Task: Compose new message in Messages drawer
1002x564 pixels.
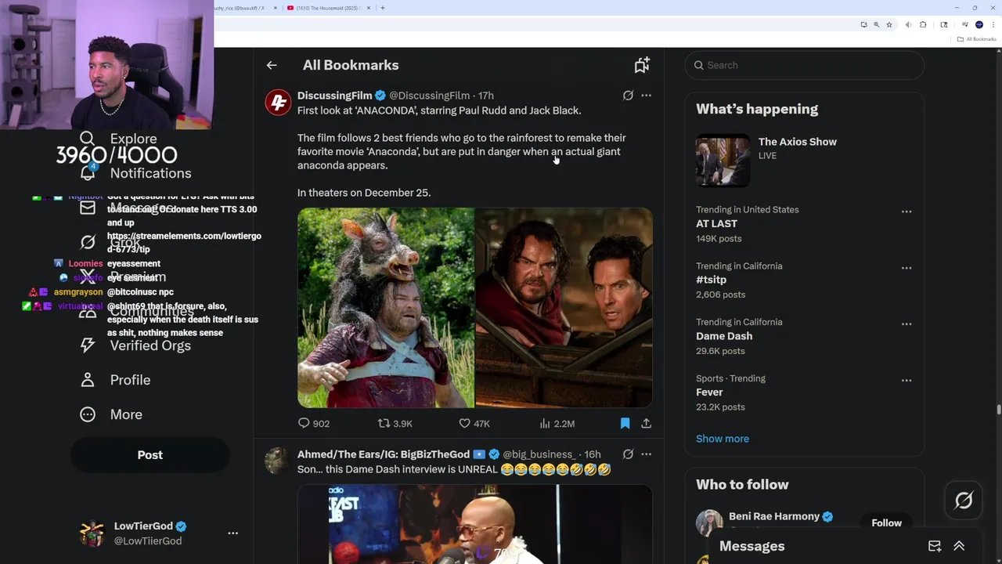Action: (935, 546)
